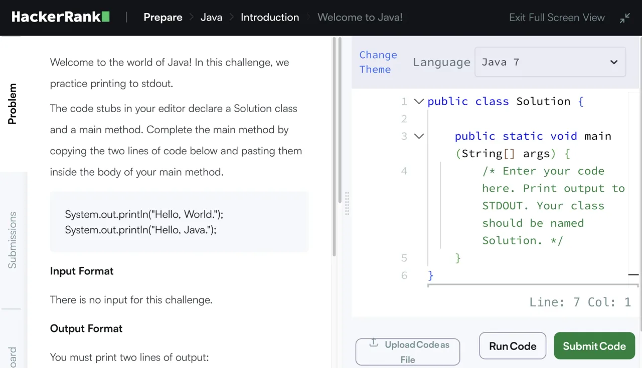642x368 pixels.
Task: Click the Input Format heading
Action: pyautogui.click(x=82, y=271)
